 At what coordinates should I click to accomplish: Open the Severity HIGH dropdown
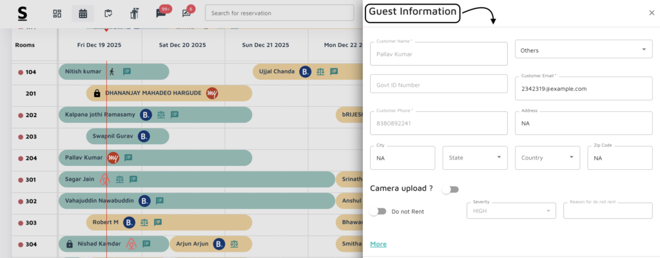coord(510,210)
